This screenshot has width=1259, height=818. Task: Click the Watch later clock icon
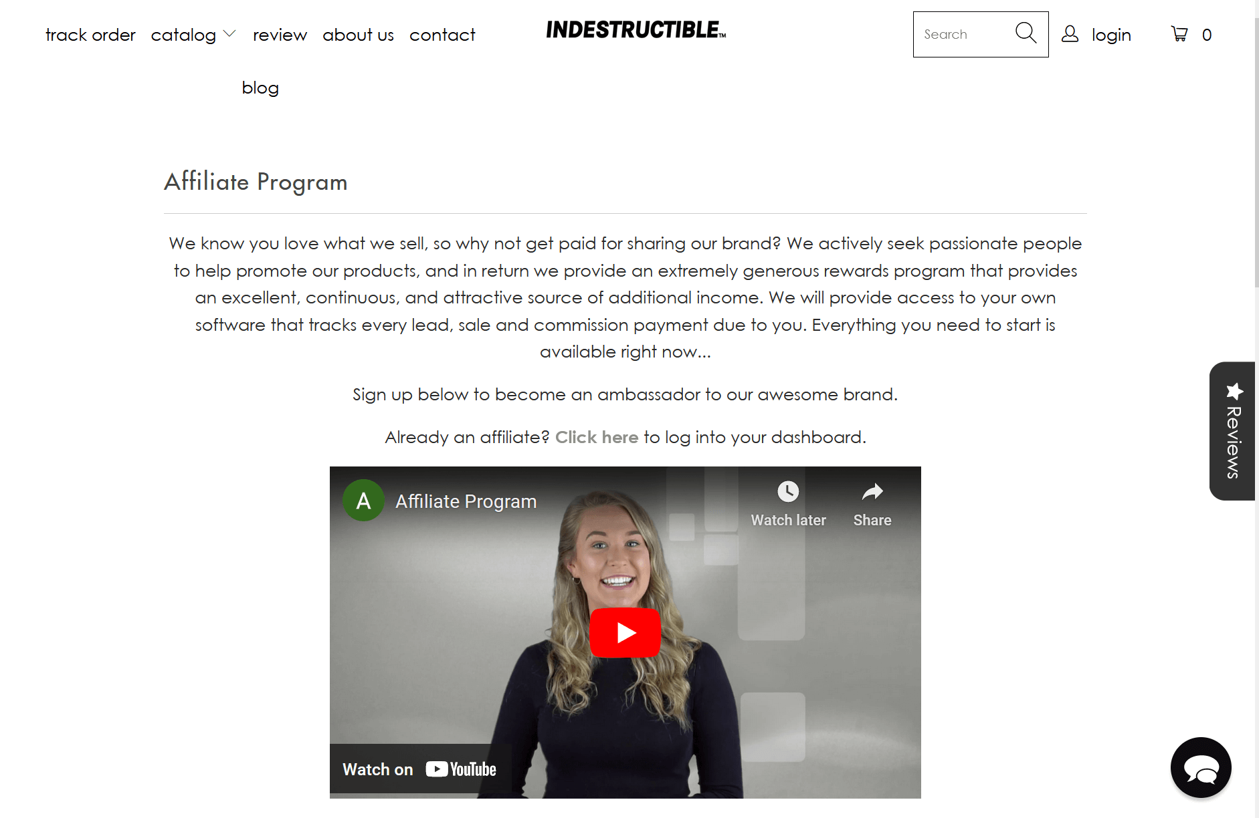[788, 492]
